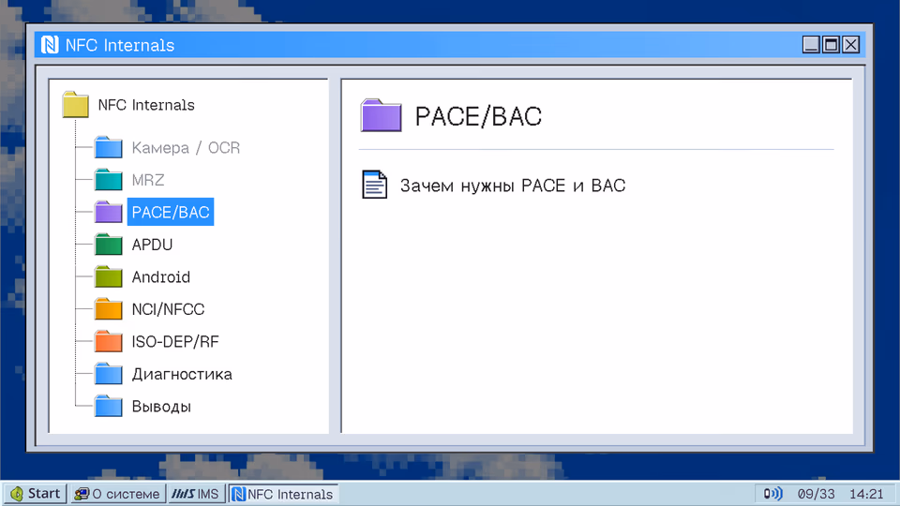Click the NFC Internals taskbar button
The height and width of the screenshot is (506, 900).
click(x=283, y=494)
